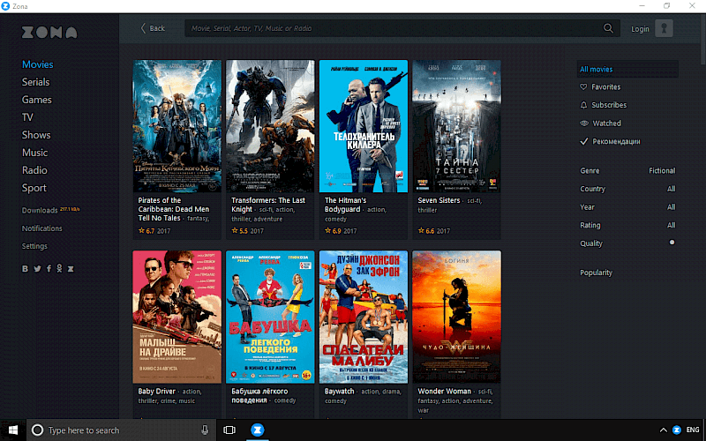Open the Year filter dropdown
Image resolution: width=706 pixels, height=441 pixels.
627,207
